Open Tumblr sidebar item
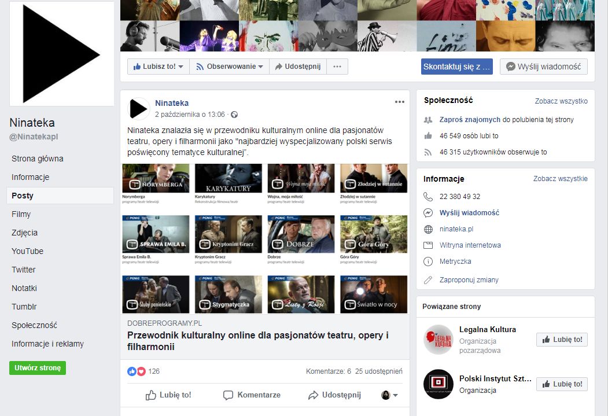 coord(24,307)
